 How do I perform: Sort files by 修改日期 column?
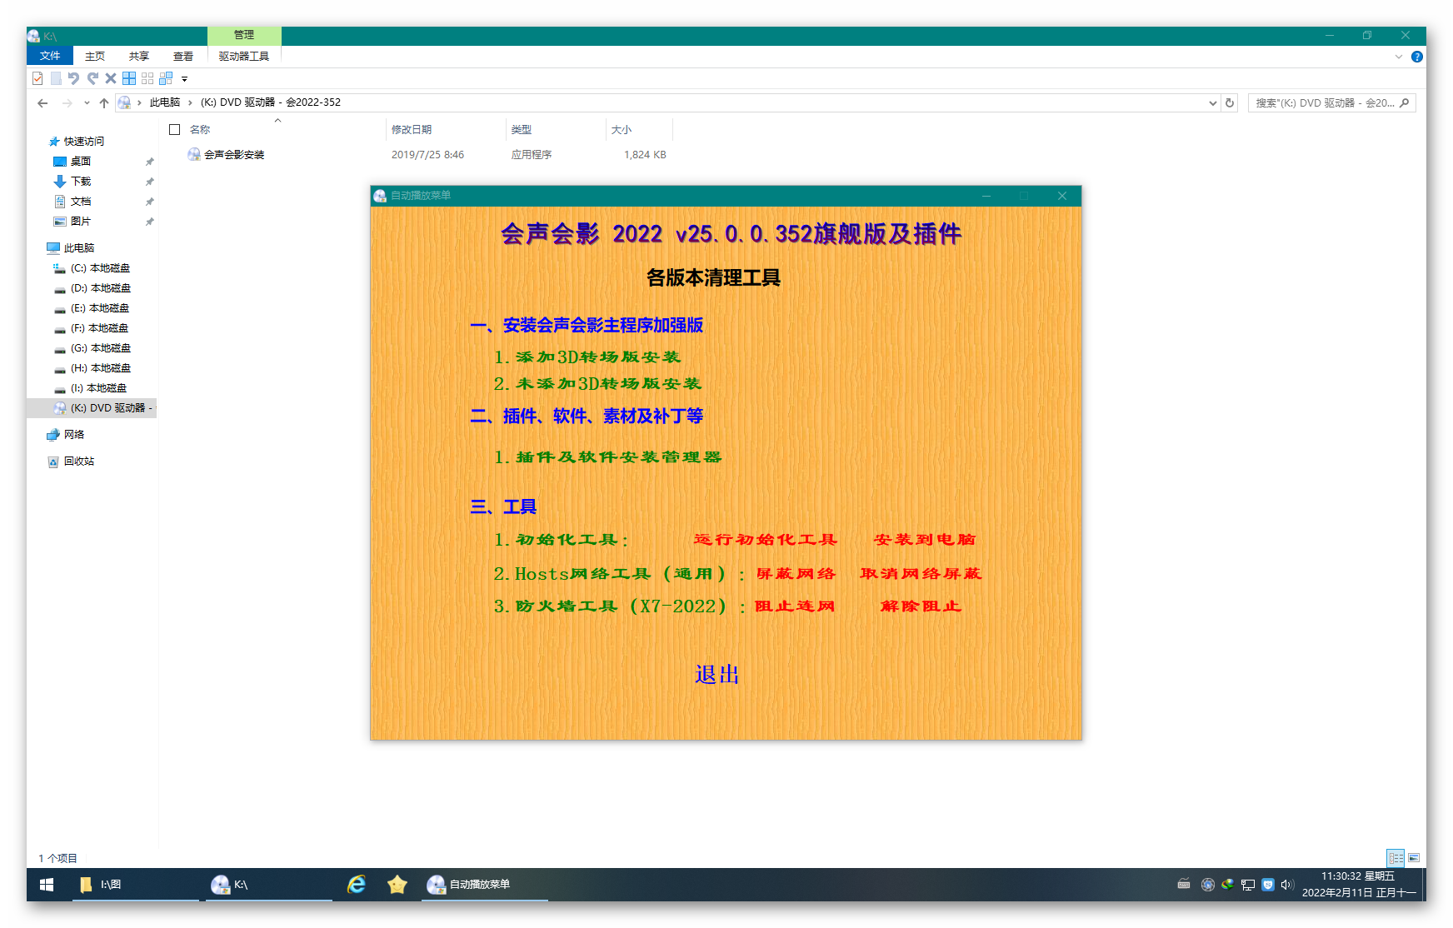tap(412, 129)
